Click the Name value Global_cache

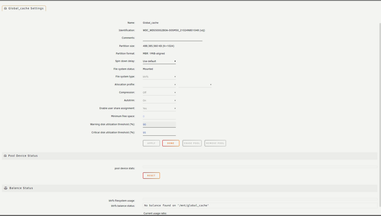[x=150, y=23]
